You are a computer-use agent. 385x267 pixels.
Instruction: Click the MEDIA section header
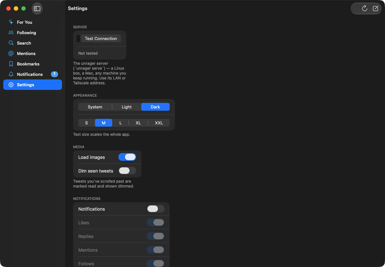(79, 147)
